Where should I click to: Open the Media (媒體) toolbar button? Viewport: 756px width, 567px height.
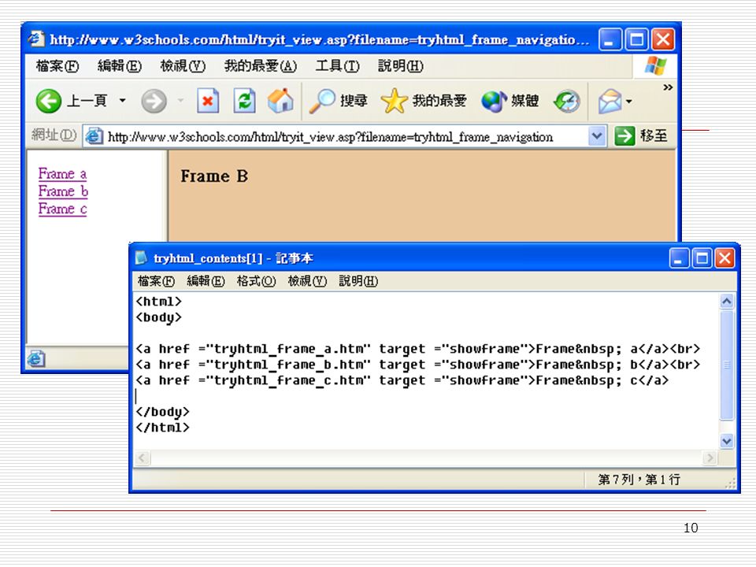510,101
